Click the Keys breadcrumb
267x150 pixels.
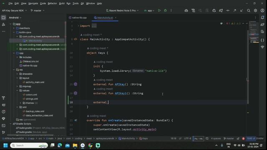[144, 139]
